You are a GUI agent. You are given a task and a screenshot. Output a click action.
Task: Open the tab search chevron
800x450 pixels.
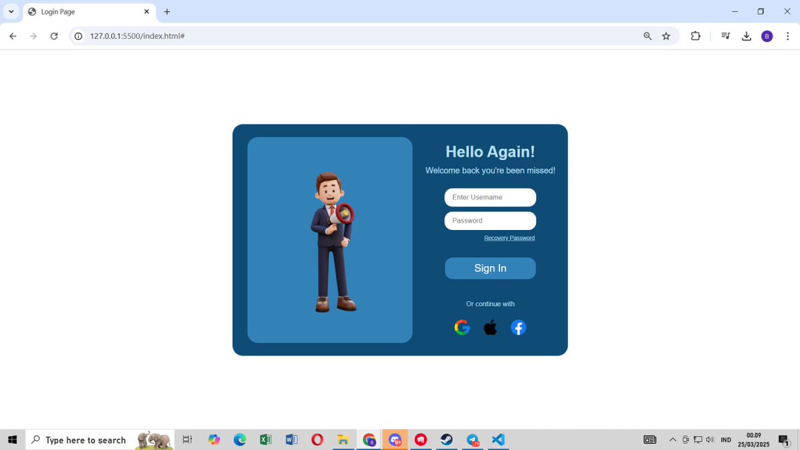tap(10, 11)
